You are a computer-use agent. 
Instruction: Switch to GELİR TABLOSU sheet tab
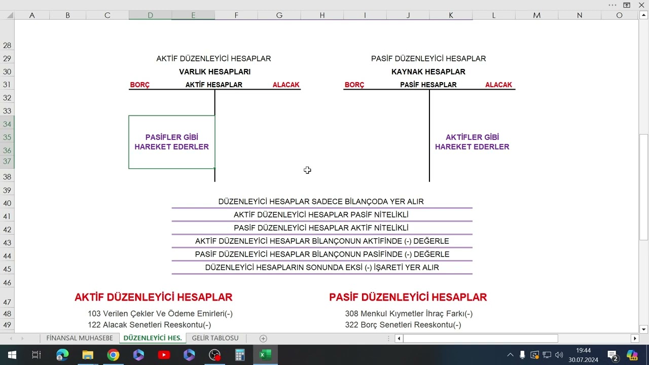click(x=215, y=338)
